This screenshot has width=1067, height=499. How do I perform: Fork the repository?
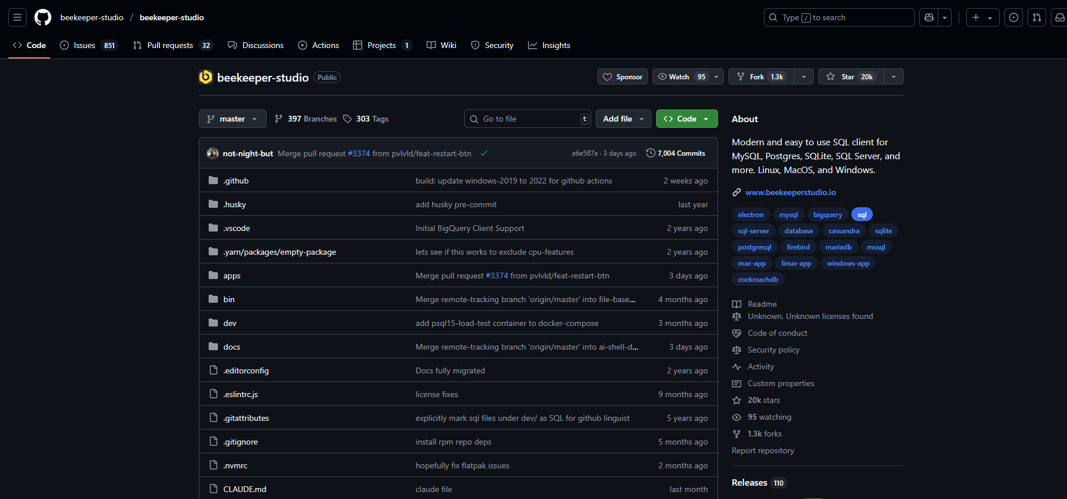762,76
